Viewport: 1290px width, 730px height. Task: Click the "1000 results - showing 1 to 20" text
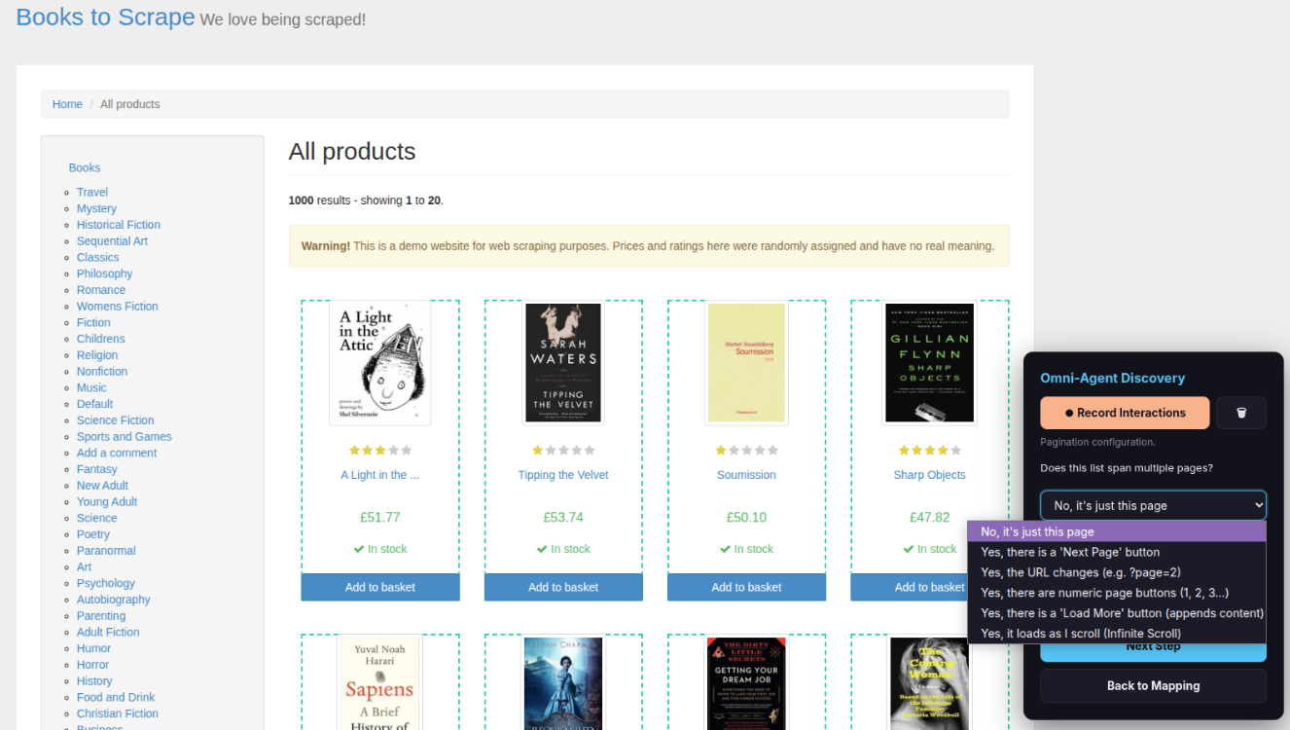[366, 201]
